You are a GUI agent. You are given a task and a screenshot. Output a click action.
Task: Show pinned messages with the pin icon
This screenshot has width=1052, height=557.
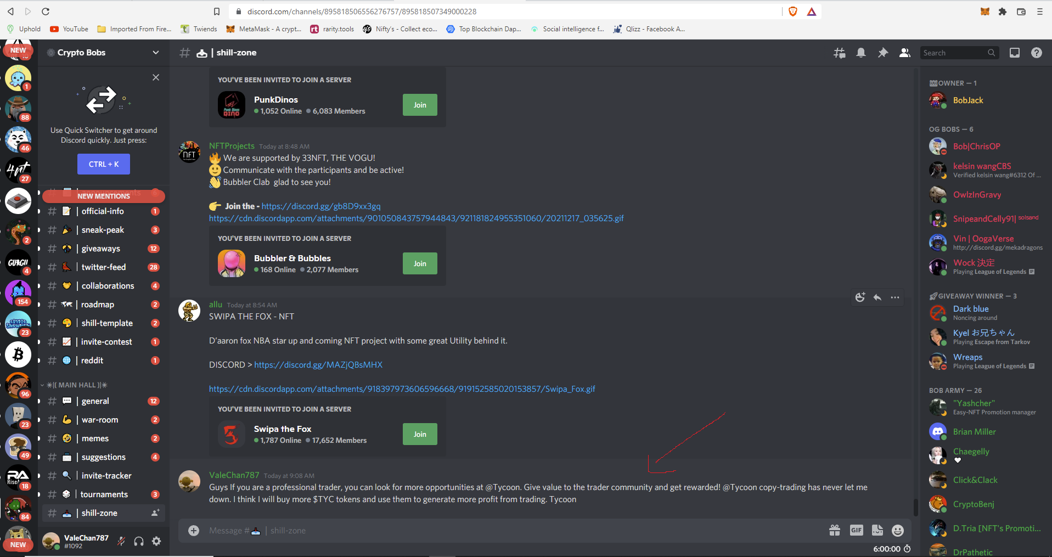click(x=883, y=53)
